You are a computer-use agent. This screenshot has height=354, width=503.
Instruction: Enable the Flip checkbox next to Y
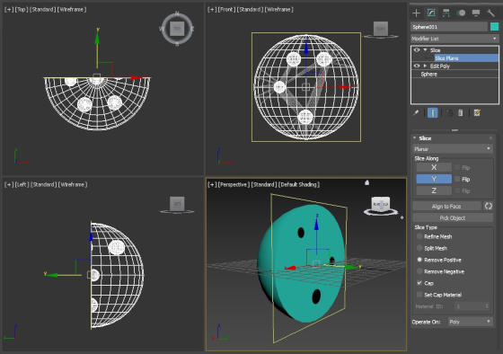tap(457, 179)
